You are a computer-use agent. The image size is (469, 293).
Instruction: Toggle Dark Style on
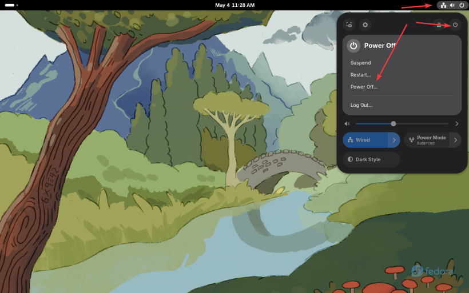pyautogui.click(x=371, y=159)
